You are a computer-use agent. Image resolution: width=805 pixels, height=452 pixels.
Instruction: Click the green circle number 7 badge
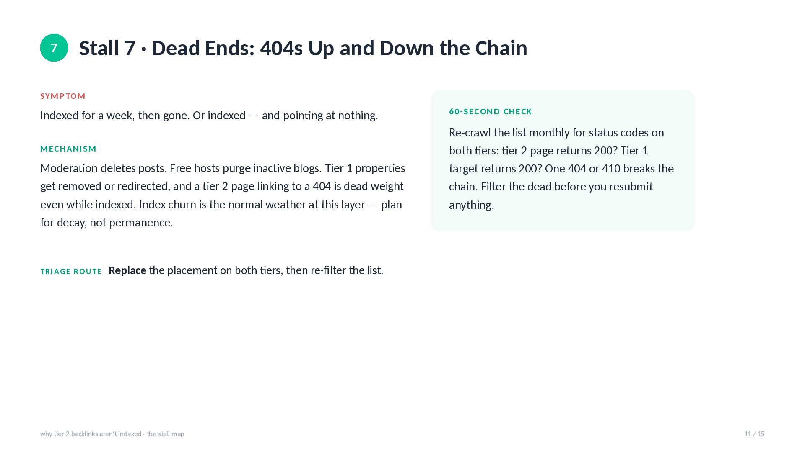pos(54,48)
